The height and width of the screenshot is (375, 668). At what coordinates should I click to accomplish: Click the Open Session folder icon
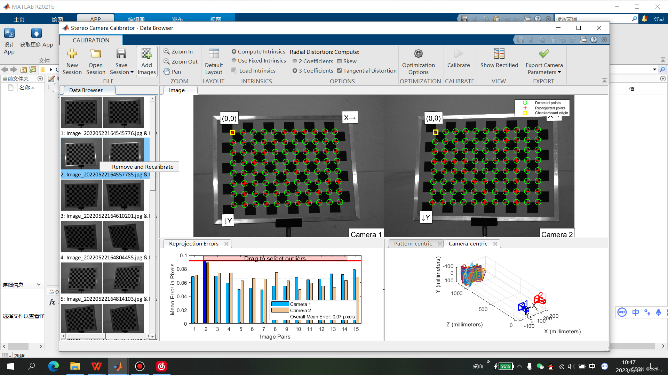pyautogui.click(x=95, y=54)
